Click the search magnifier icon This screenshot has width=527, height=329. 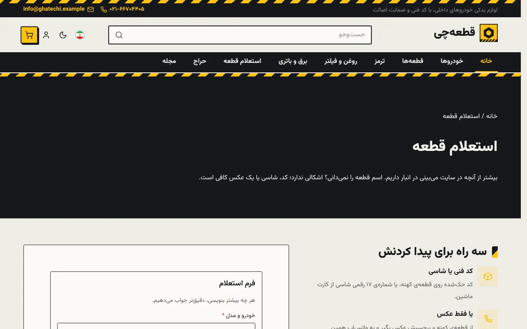(119, 35)
